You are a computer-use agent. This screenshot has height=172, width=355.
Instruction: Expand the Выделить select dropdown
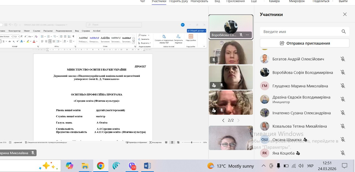151,43
